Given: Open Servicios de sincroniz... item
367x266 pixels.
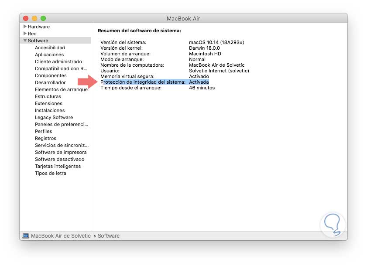Looking at the screenshot, I should click(62, 145).
